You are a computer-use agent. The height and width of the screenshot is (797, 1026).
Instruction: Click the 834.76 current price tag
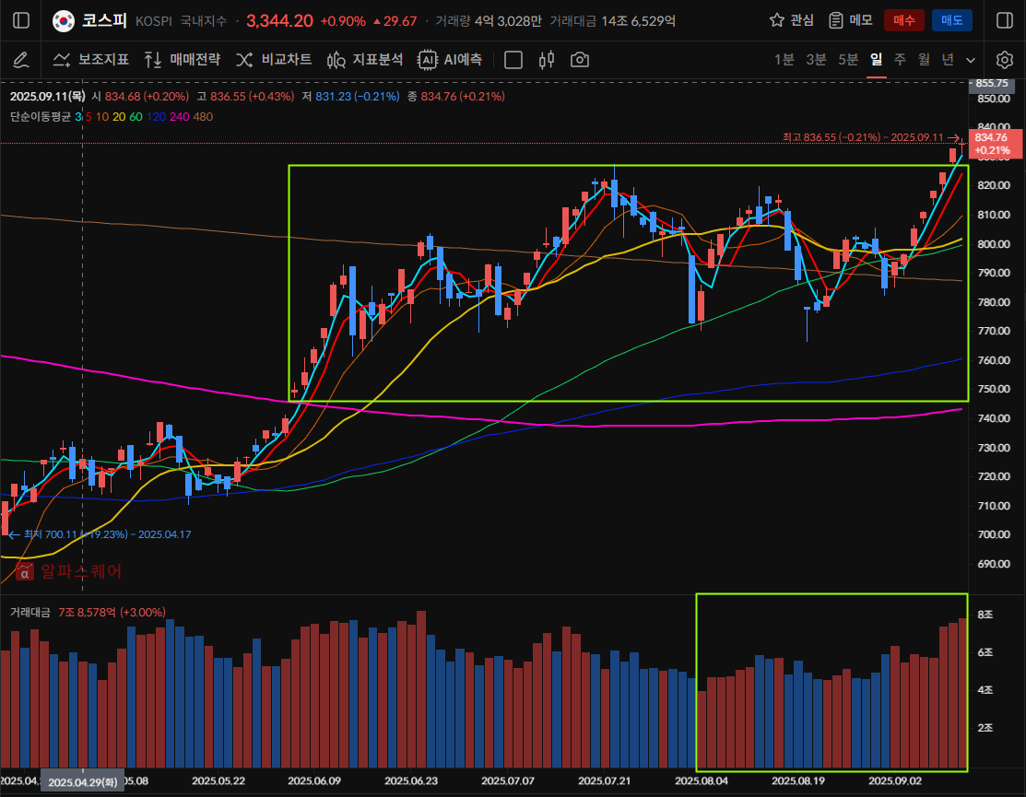click(995, 143)
